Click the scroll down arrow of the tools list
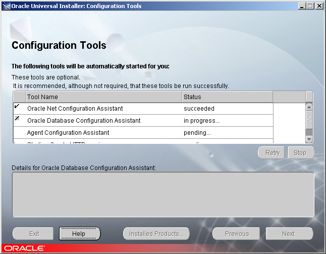326x254 pixels. pos(309,139)
